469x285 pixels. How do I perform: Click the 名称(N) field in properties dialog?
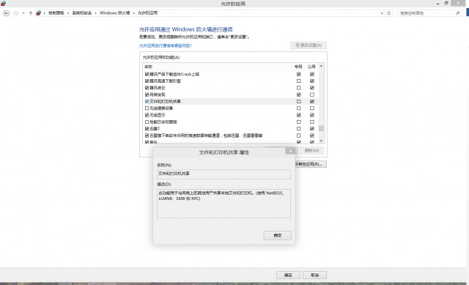coord(224,174)
